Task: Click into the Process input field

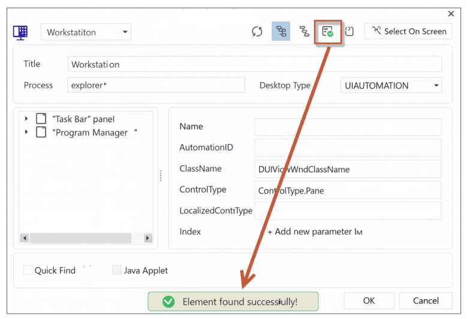Action: 156,85
